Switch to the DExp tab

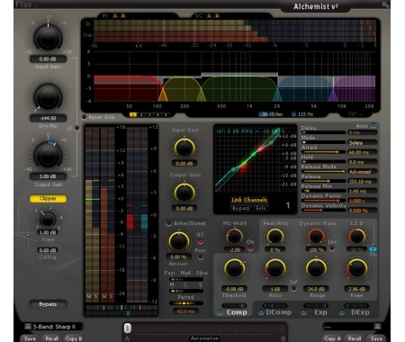[360, 312]
